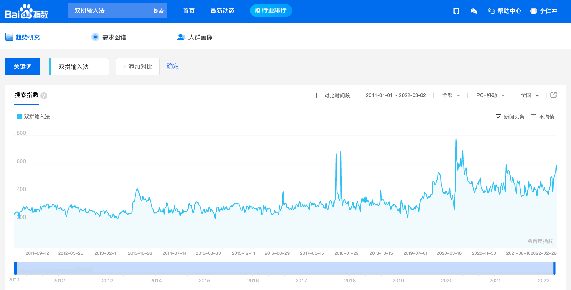Screen dimensions: 571x290
Task: Open the PC+移动 device dropdown
Action: coord(490,95)
